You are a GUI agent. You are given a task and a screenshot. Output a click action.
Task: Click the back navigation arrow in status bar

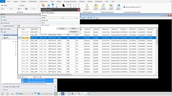click(2, 94)
